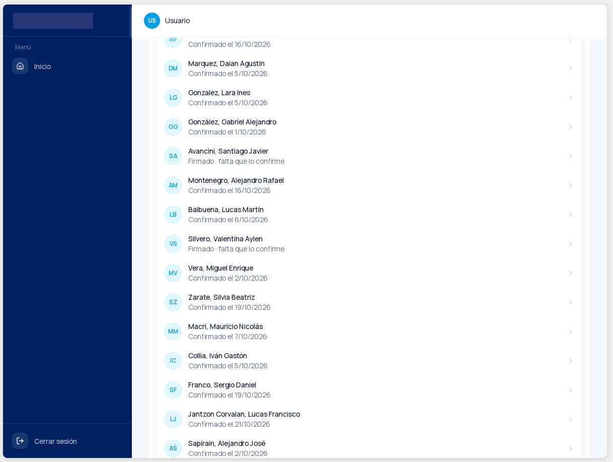This screenshot has width=613, height=462.
Task: Expand chevron on Zarate, Silvia Beatriz row
Action: coord(571,302)
